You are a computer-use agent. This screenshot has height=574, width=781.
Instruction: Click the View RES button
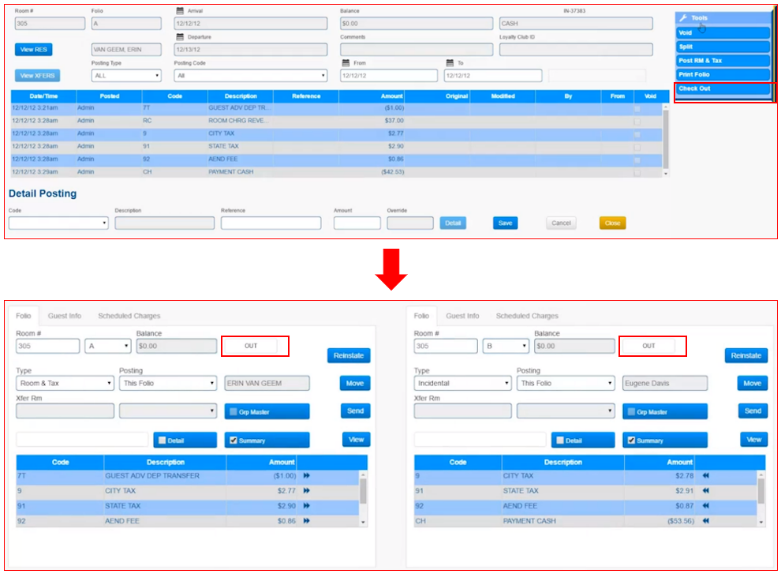coord(33,50)
